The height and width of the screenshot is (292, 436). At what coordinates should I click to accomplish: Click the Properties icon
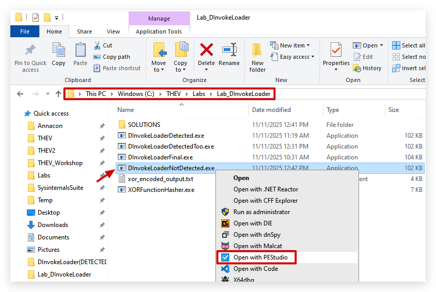(336, 51)
